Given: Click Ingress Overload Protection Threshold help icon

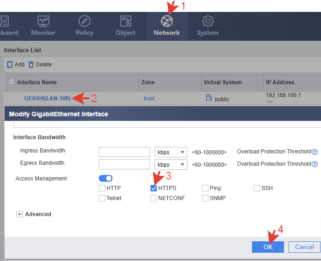Looking at the screenshot, I should (x=315, y=152).
